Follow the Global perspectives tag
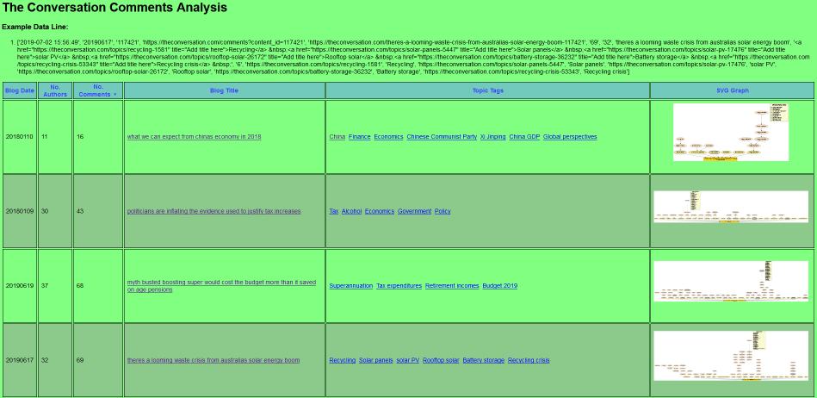The width and height of the screenshot is (817, 398). (570, 137)
